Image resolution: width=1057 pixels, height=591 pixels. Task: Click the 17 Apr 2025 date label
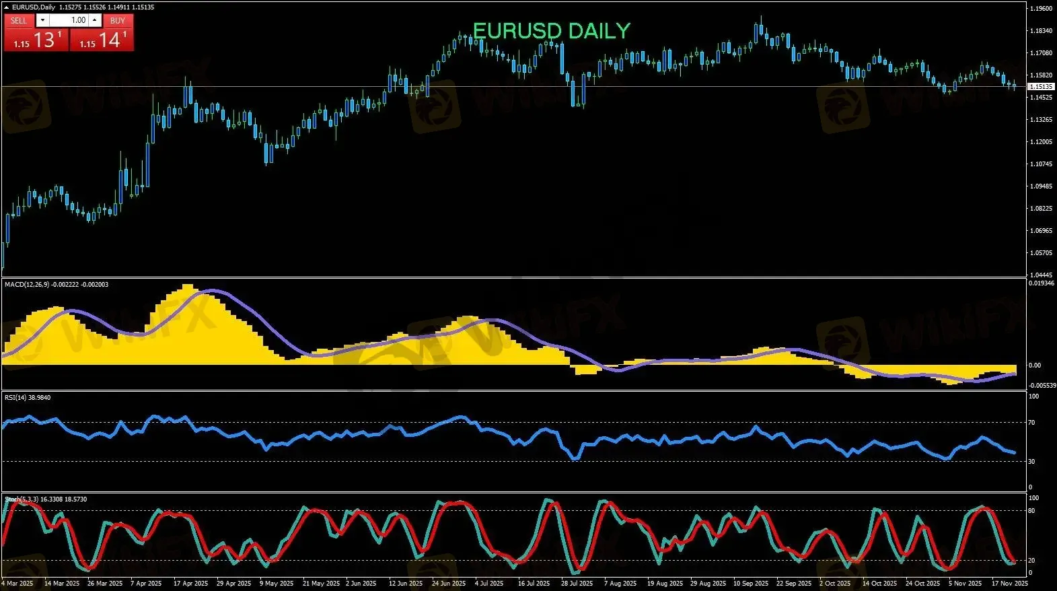pyautogui.click(x=191, y=584)
